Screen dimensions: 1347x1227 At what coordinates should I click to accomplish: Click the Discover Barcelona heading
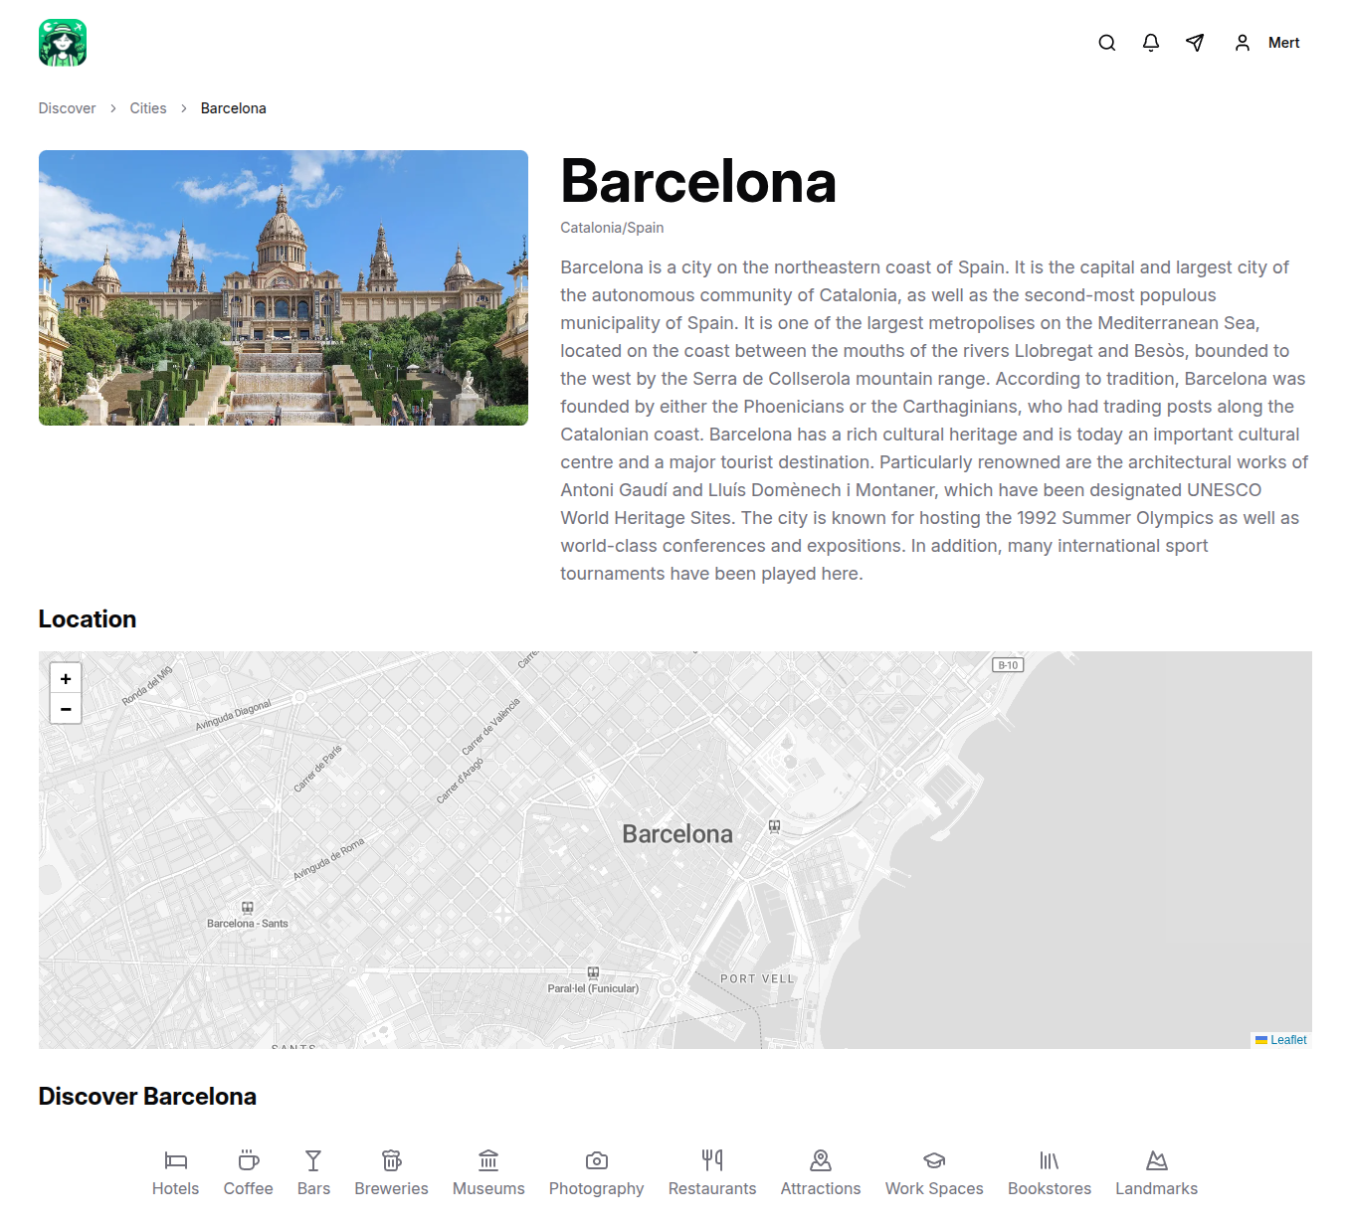147,1097
